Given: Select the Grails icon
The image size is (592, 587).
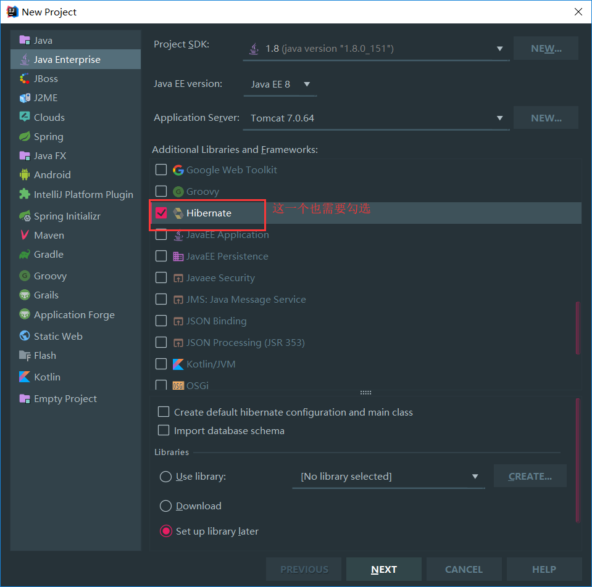Looking at the screenshot, I should (x=25, y=295).
